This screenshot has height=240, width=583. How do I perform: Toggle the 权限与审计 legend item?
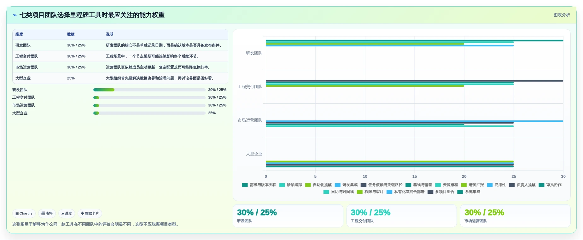(x=370, y=192)
